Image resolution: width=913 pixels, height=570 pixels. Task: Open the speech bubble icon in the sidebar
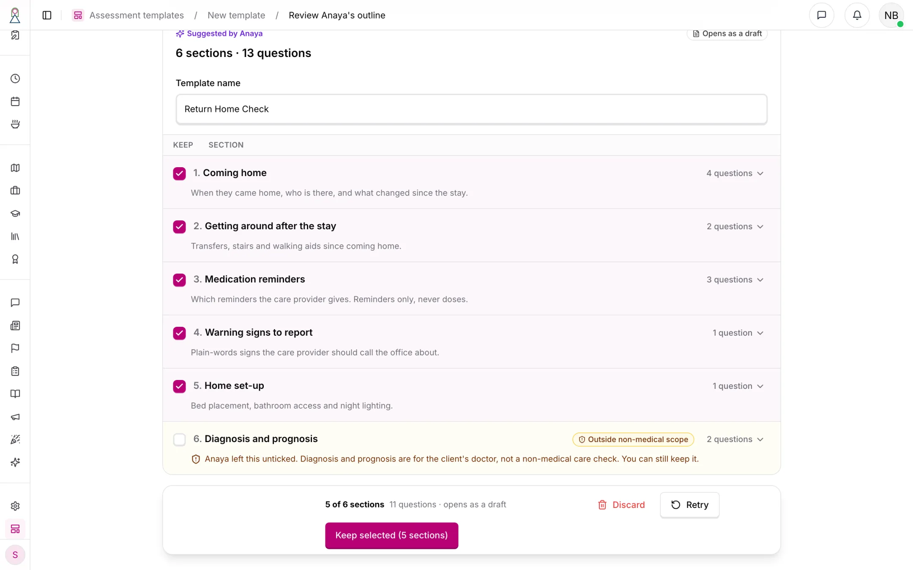15,303
